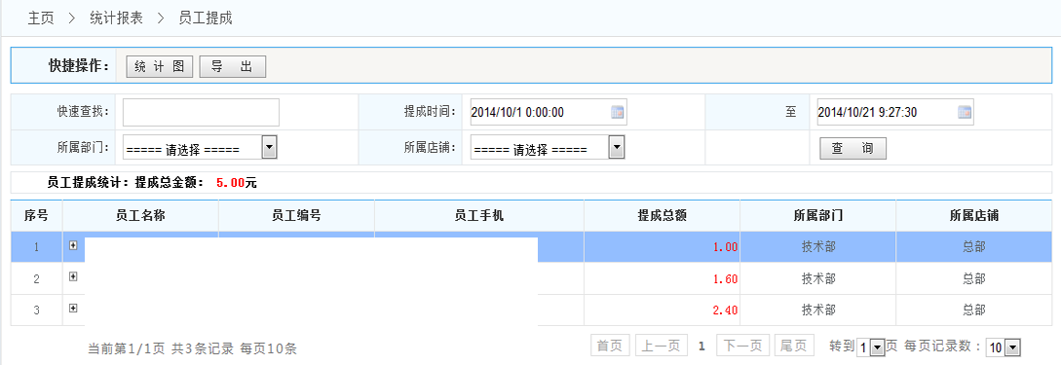Image resolution: width=1061 pixels, height=365 pixels.
Task: Open the 转到 page number dropdown
Action: [x=871, y=347]
